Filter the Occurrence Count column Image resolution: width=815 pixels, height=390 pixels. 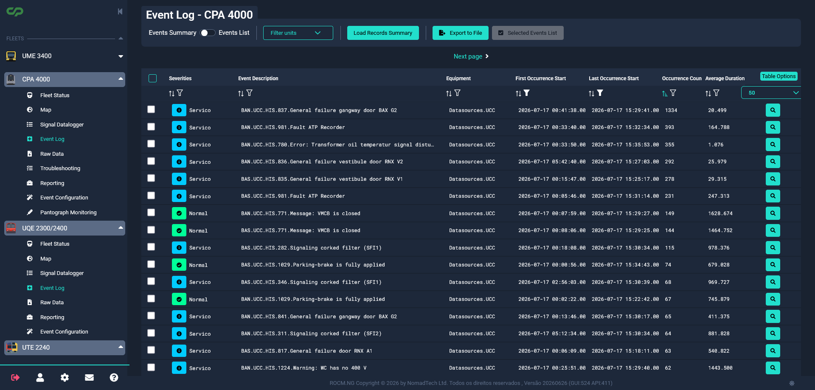tap(673, 93)
